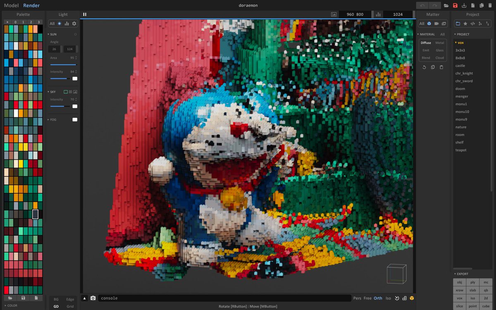The height and width of the screenshot is (310, 496).
Task: Open the camera settings icon in Matter
Action: [436, 24]
